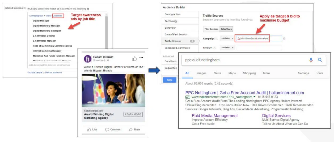Toggle the Filter Users option

pyautogui.click(x=226, y=29)
